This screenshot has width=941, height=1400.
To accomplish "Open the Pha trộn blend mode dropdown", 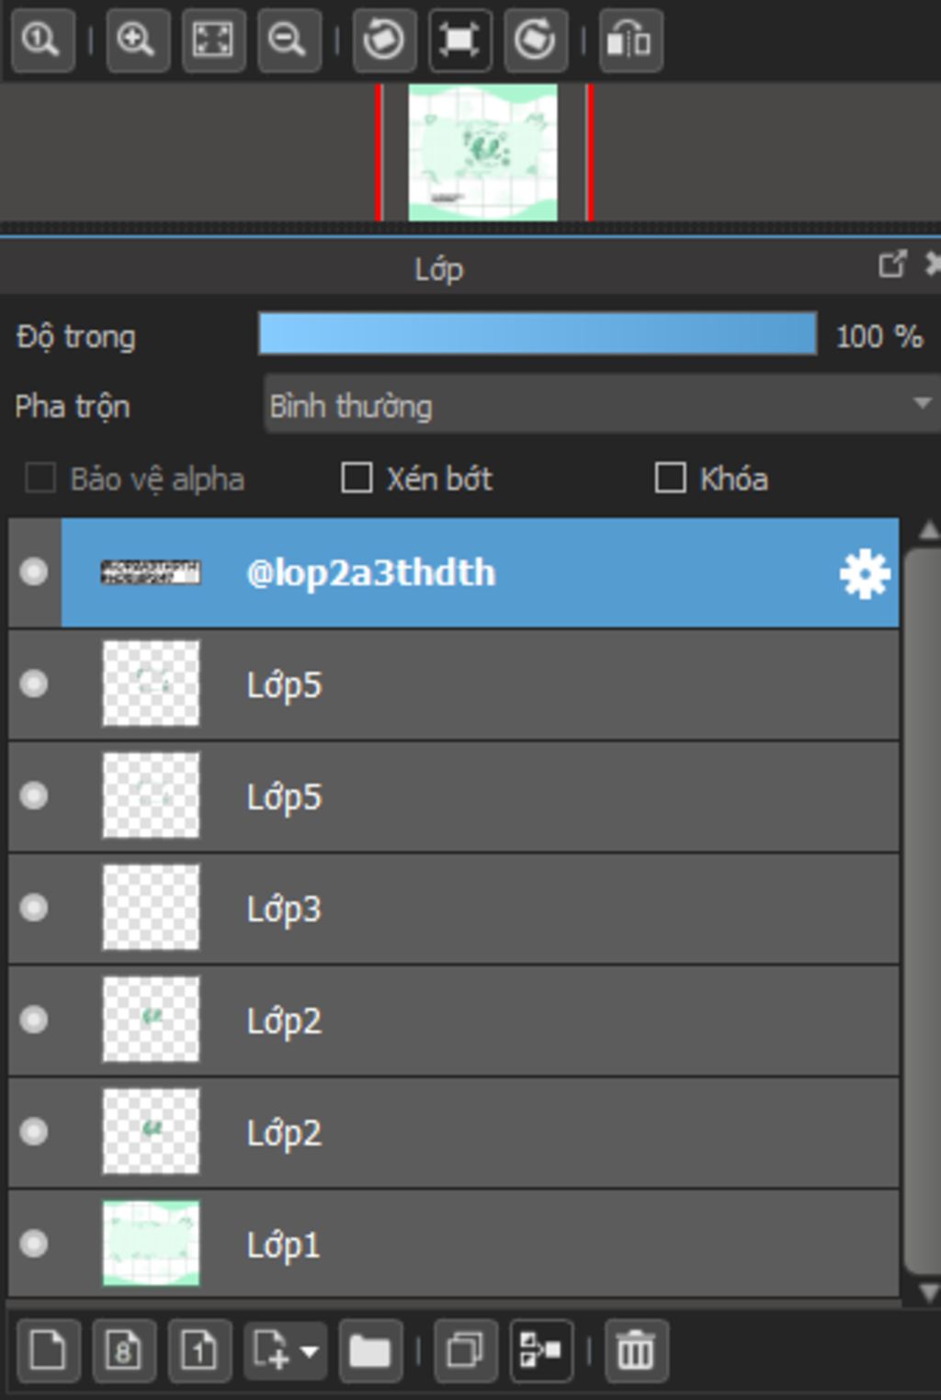I will click(x=602, y=404).
